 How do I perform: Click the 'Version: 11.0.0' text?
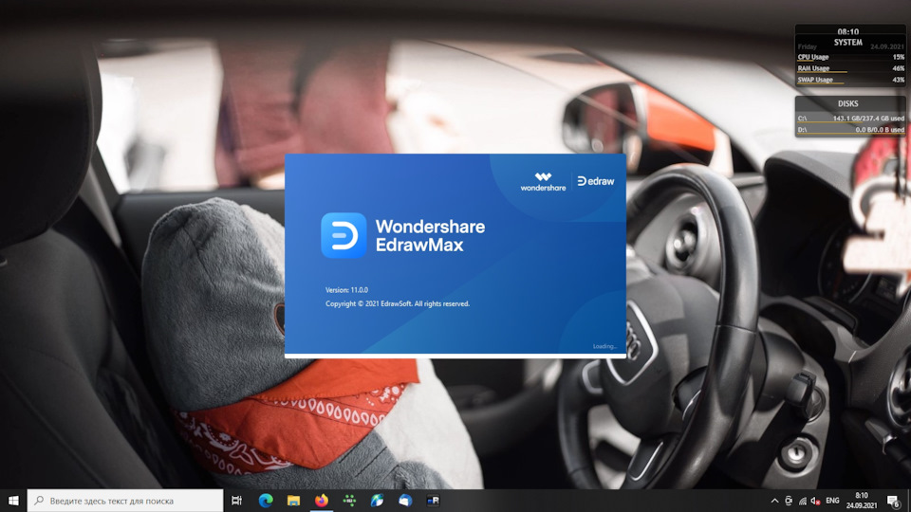[346, 290]
